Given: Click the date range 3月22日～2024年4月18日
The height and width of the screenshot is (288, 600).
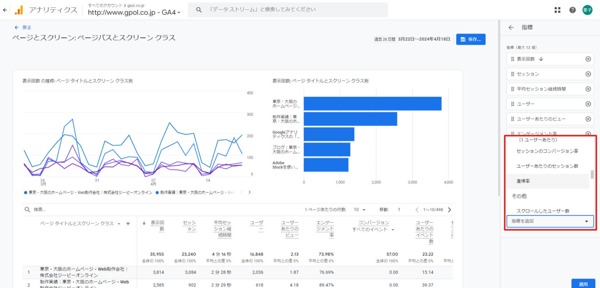Looking at the screenshot, I should click(424, 39).
